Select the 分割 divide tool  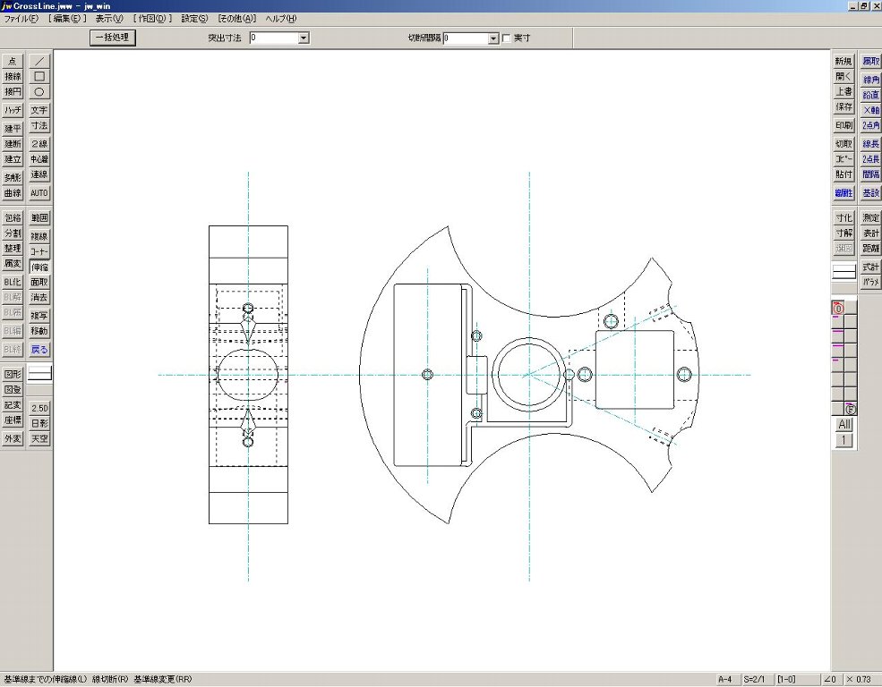tap(13, 233)
